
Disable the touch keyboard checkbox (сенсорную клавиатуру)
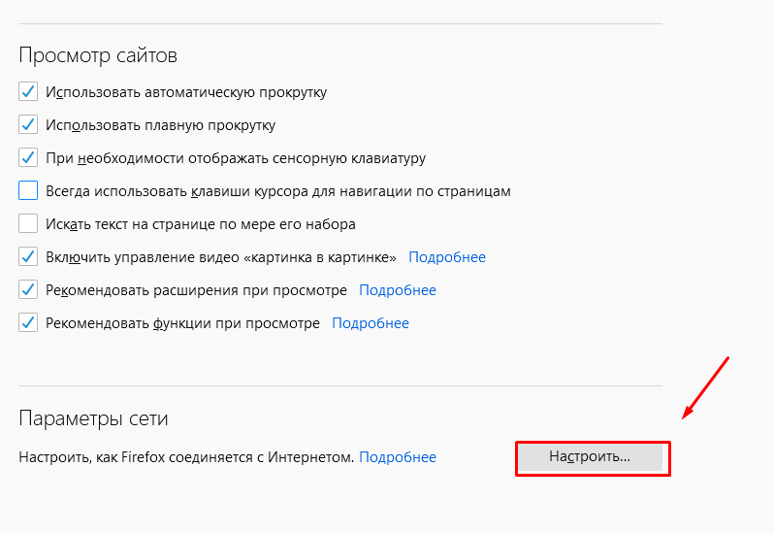pyautogui.click(x=28, y=158)
